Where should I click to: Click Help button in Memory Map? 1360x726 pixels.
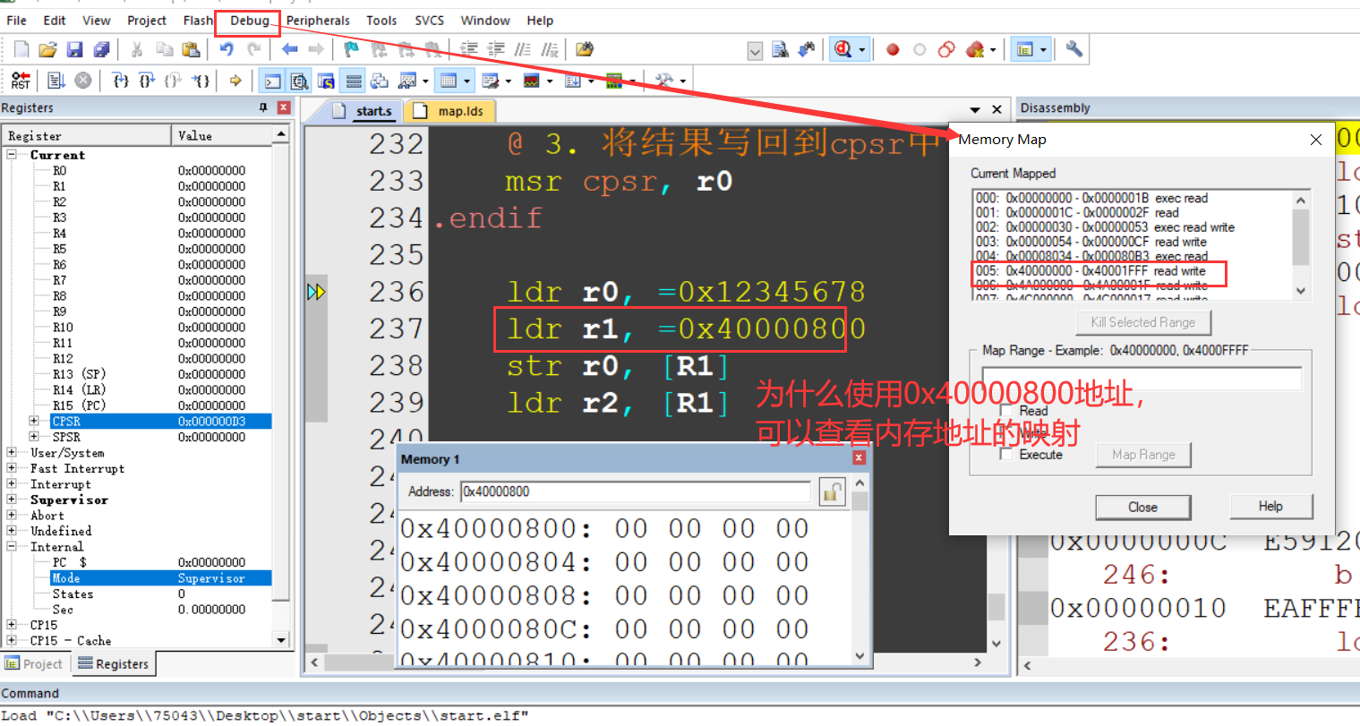point(1270,507)
